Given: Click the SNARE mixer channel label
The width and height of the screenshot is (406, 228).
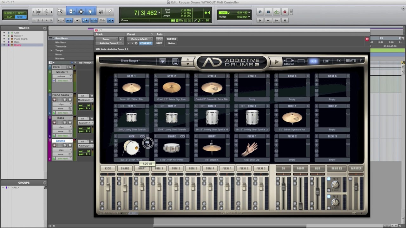Looking at the screenshot, I should click(125, 168).
